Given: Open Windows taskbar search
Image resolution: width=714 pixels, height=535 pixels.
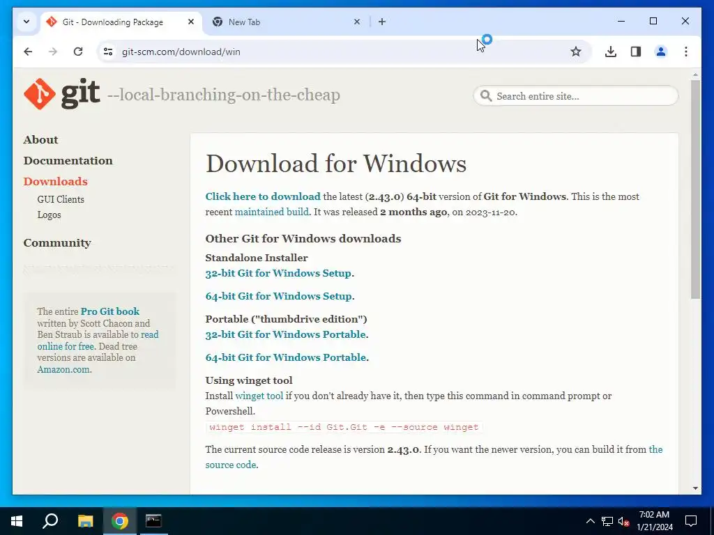Looking at the screenshot, I should coord(50,521).
